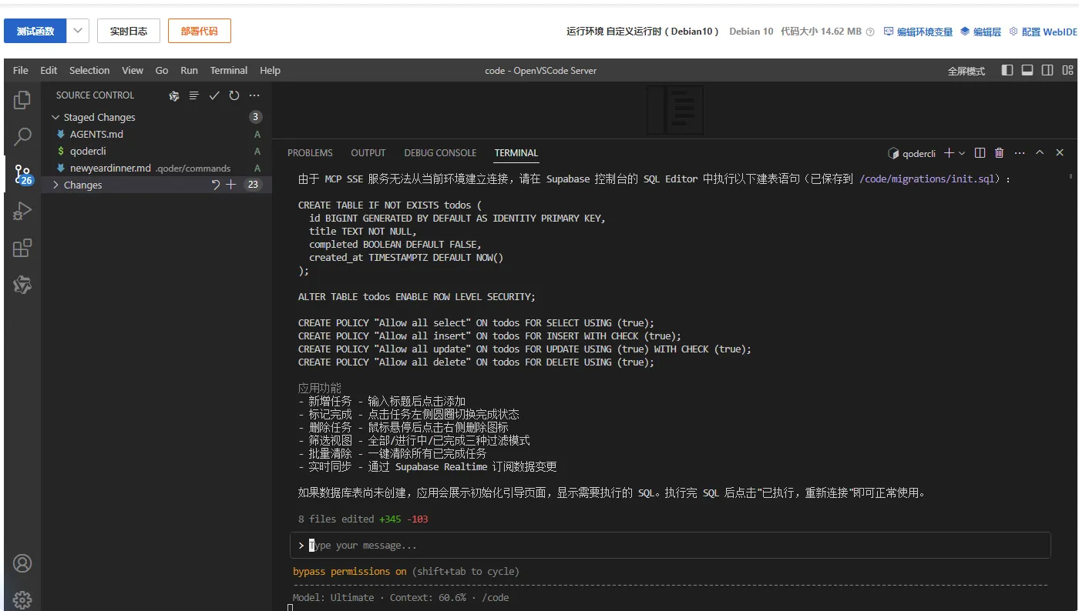
Task: Split the terminal pane
Action: (980, 153)
